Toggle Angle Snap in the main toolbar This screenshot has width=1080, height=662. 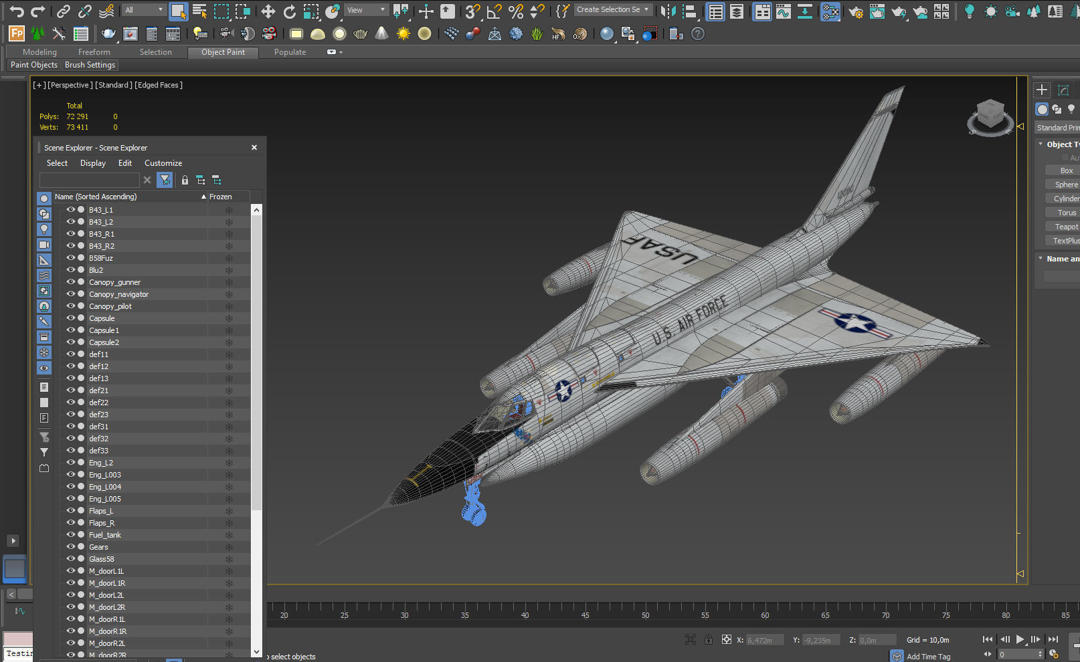(x=494, y=11)
